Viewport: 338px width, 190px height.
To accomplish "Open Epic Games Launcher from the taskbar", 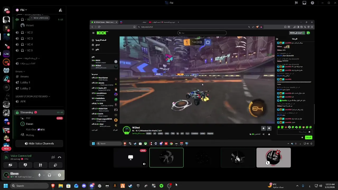I will tap(138, 186).
